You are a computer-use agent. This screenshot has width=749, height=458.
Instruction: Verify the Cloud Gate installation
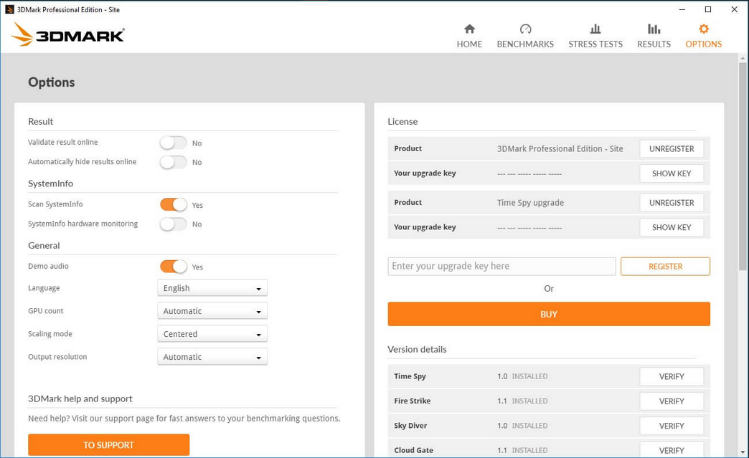(x=672, y=450)
